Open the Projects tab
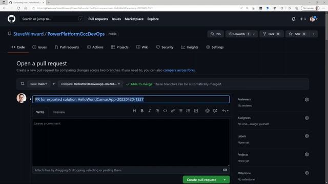The height and width of the screenshot is (184, 328). tap(120, 47)
